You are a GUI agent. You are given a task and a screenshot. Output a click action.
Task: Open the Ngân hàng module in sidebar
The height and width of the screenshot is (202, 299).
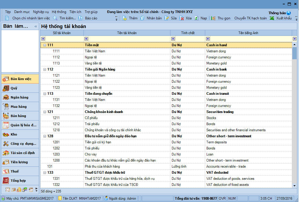tap(20, 97)
